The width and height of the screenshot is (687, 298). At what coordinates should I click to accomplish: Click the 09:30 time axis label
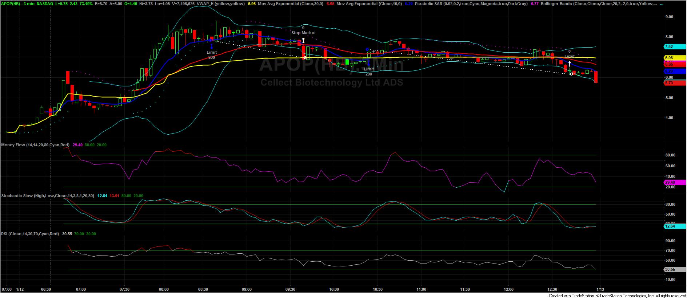[290, 289]
